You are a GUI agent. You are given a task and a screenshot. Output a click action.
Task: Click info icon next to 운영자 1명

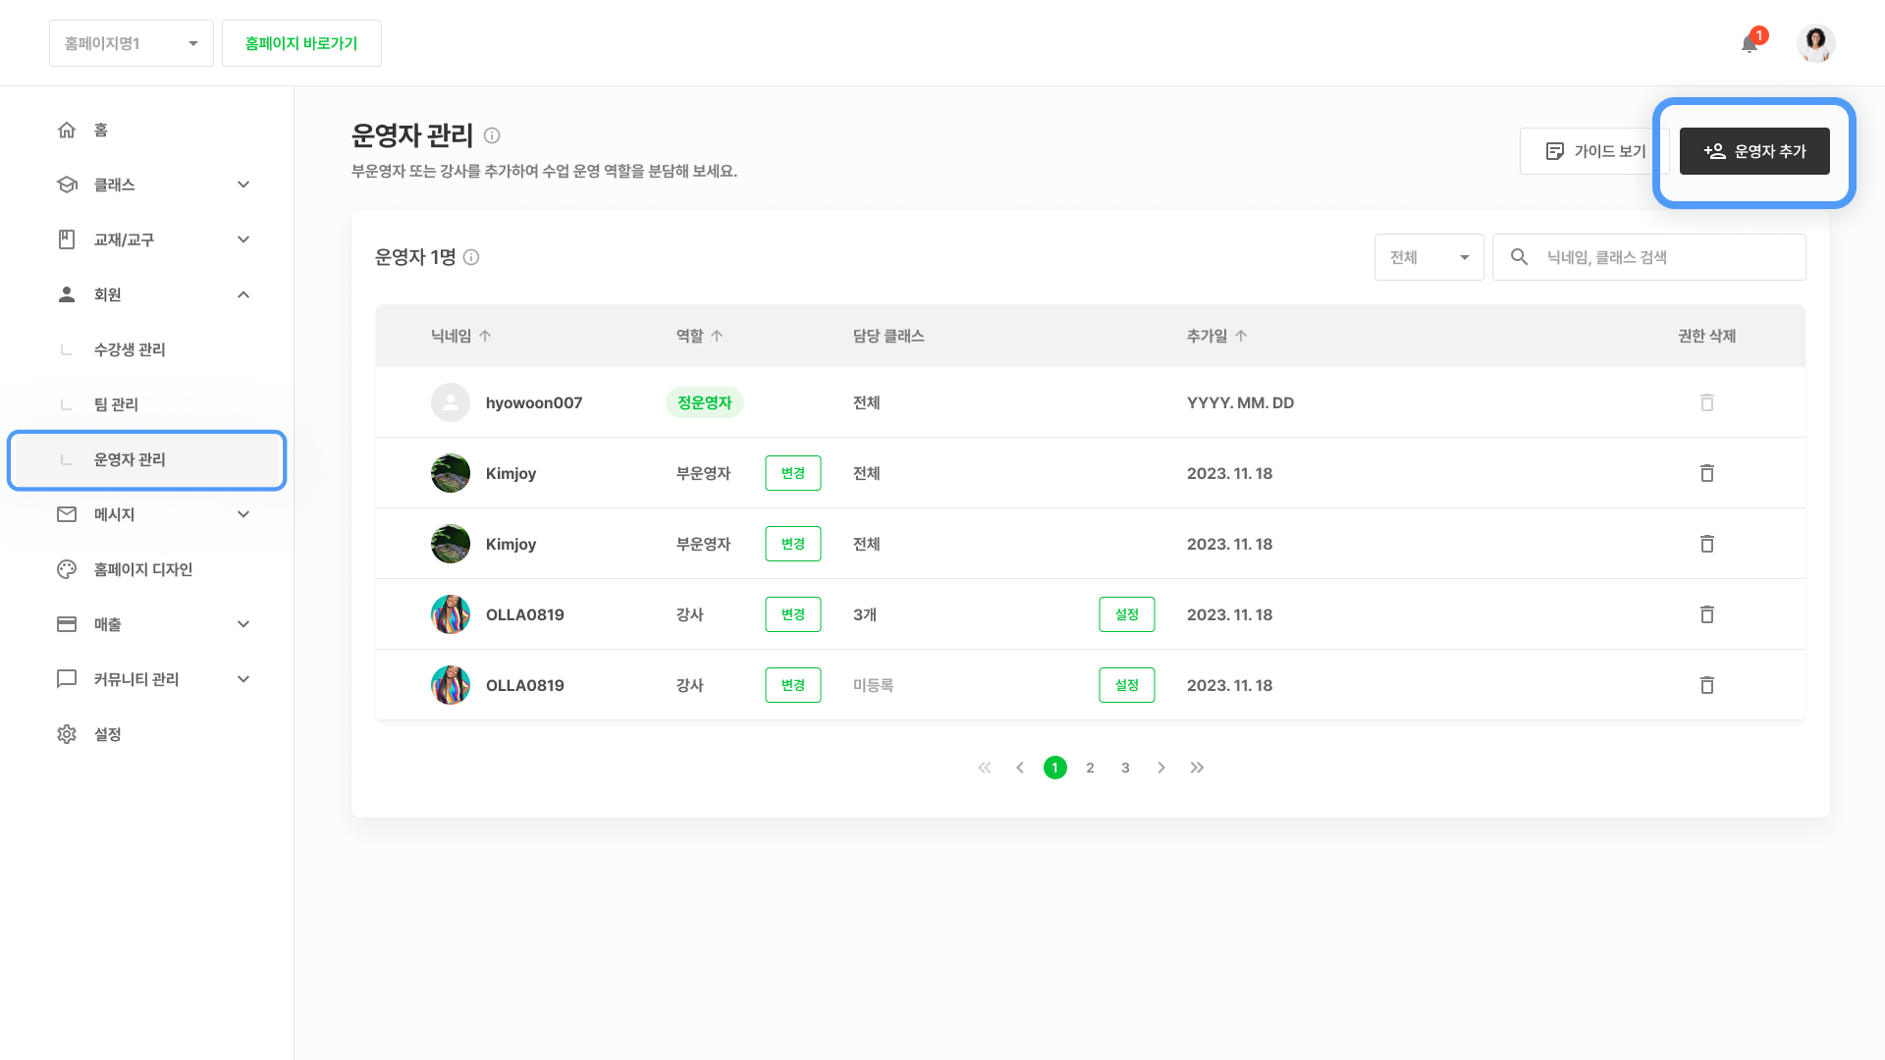(471, 257)
